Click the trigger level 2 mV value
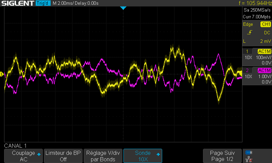 pos(263,41)
